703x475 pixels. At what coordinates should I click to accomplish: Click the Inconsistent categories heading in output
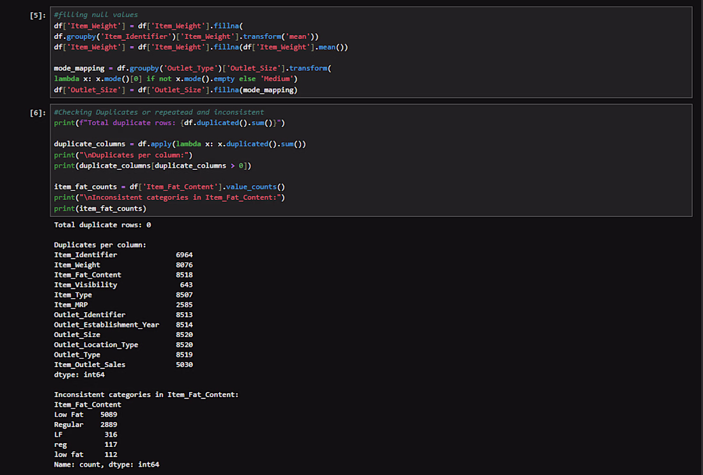click(146, 395)
